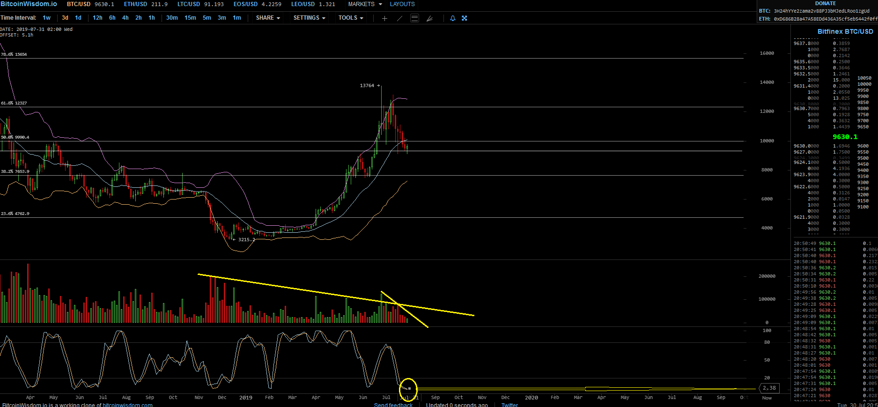Expand the SETTINGS dropdown menu
This screenshot has height=407, width=878.
coord(309,18)
